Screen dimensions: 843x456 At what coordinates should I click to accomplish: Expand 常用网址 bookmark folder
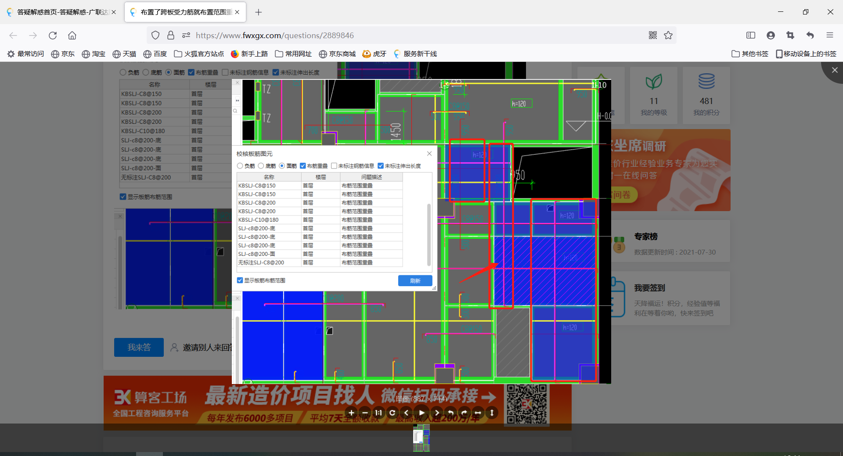click(293, 54)
